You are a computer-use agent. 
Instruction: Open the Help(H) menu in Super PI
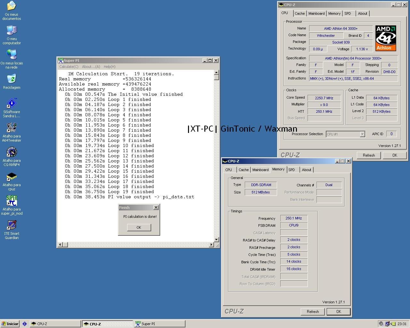[x=110, y=67]
